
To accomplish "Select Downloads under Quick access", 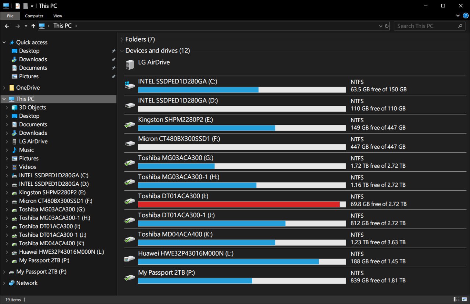I will pyautogui.click(x=33, y=59).
